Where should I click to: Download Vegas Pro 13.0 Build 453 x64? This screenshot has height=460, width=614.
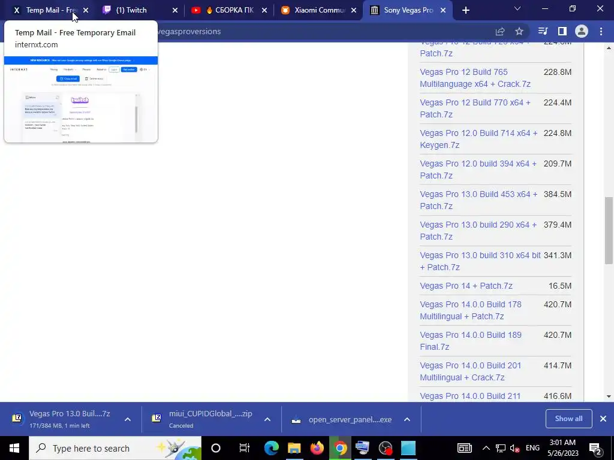[x=478, y=200]
